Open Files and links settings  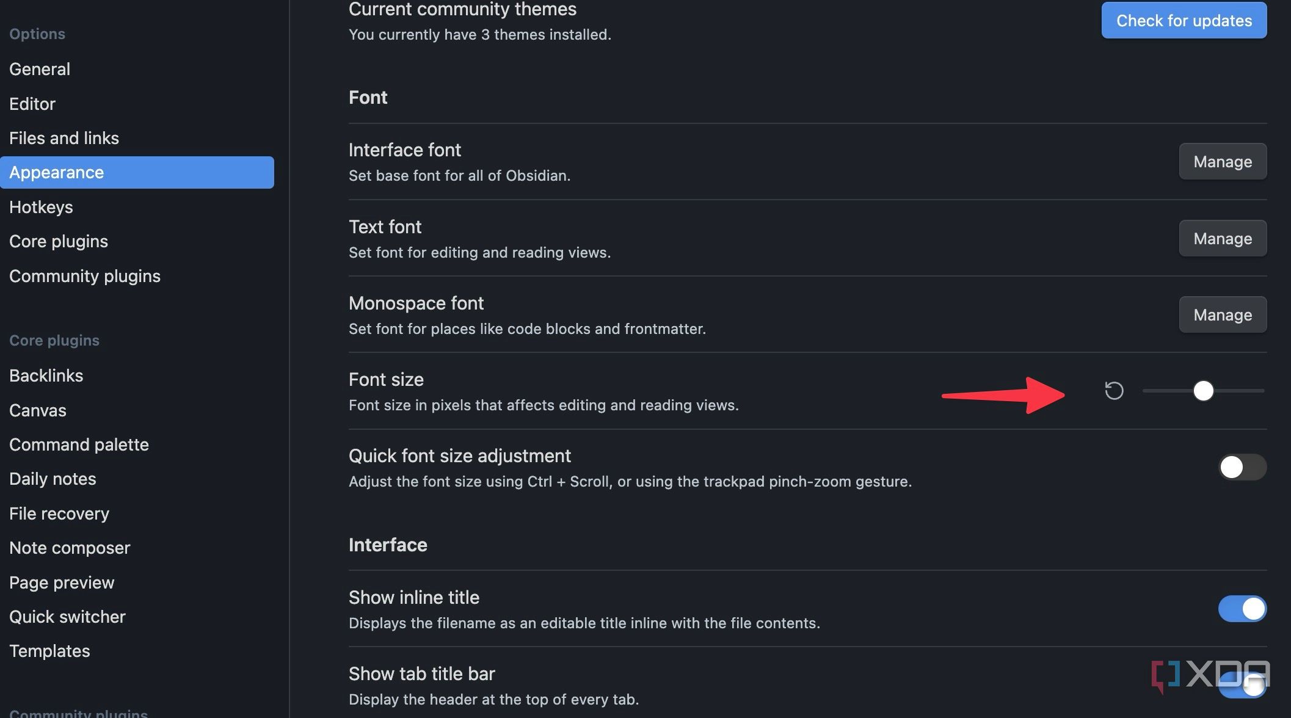click(64, 138)
